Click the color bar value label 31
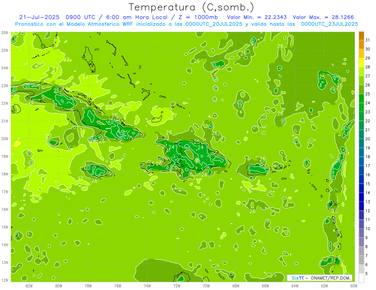Image resolution: width=376 pixels, height=290 pixels. pyautogui.click(x=368, y=40)
